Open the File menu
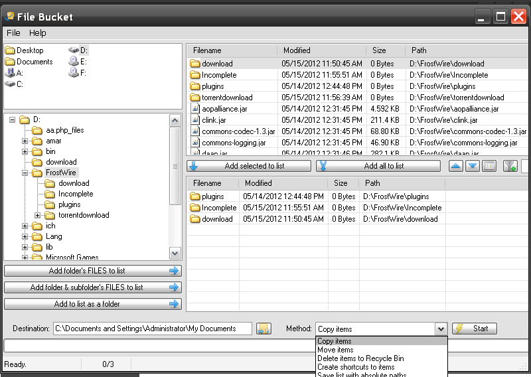Screen dimensions: 531x377 [13, 33]
